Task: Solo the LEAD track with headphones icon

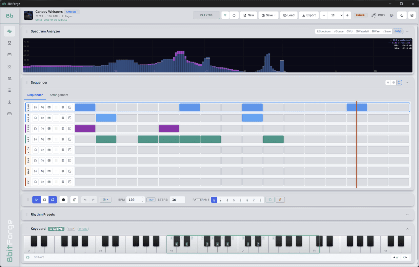Action: tap(35, 107)
